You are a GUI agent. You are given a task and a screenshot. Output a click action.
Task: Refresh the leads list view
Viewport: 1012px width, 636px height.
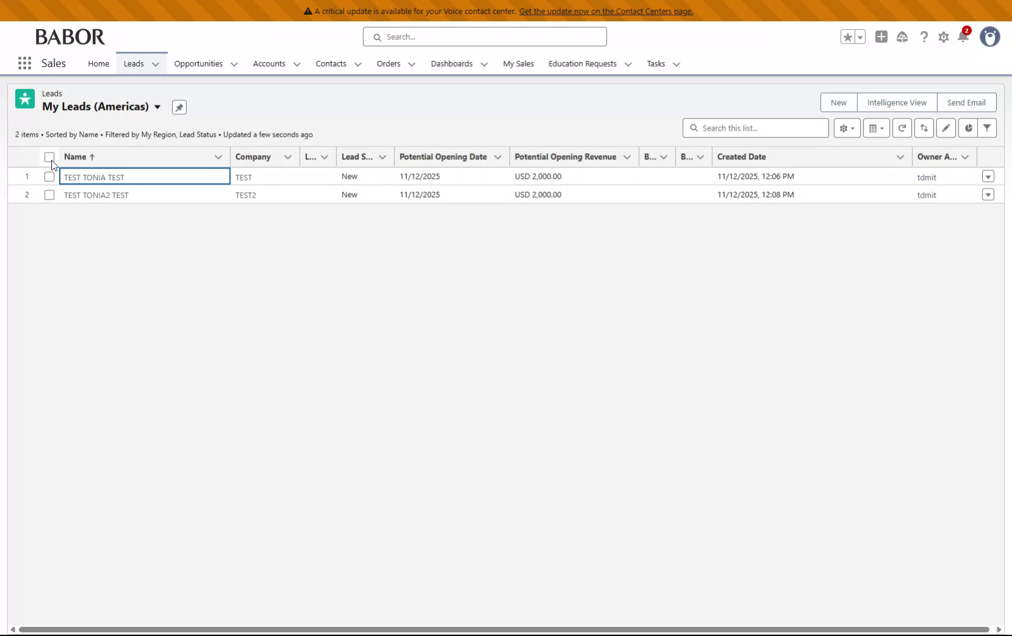point(902,128)
